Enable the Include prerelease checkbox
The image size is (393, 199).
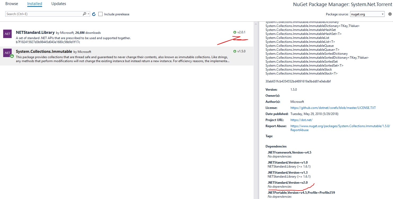pyautogui.click(x=100, y=14)
